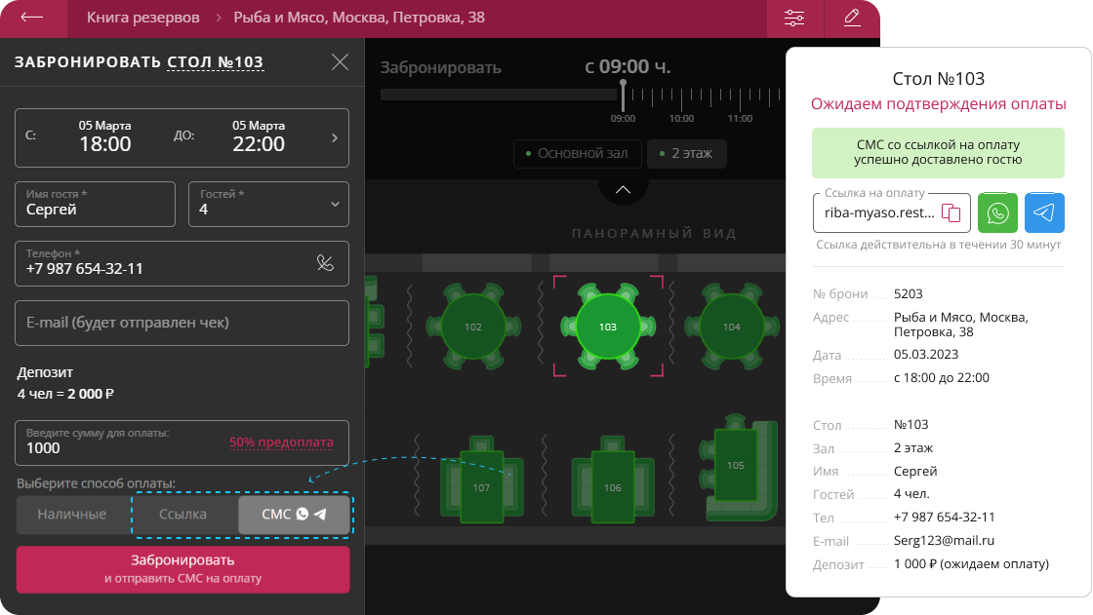Open the Гостей dropdown
Viewport: 1093px width, 615px height.
click(x=336, y=204)
